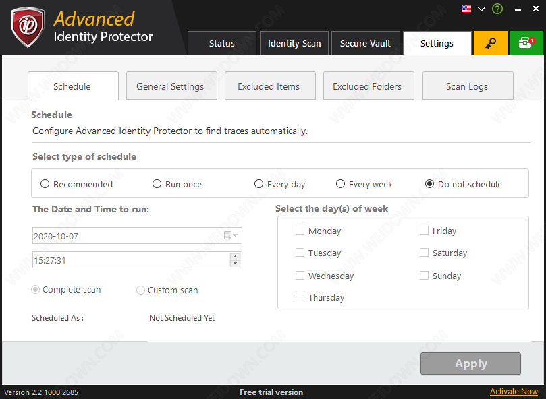This screenshot has width=546, height=399.
Task: Open the Excluded Folders tab
Action: (367, 86)
